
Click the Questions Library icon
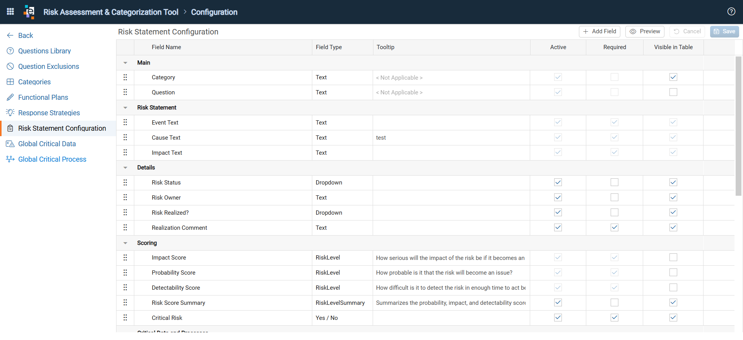tap(10, 51)
